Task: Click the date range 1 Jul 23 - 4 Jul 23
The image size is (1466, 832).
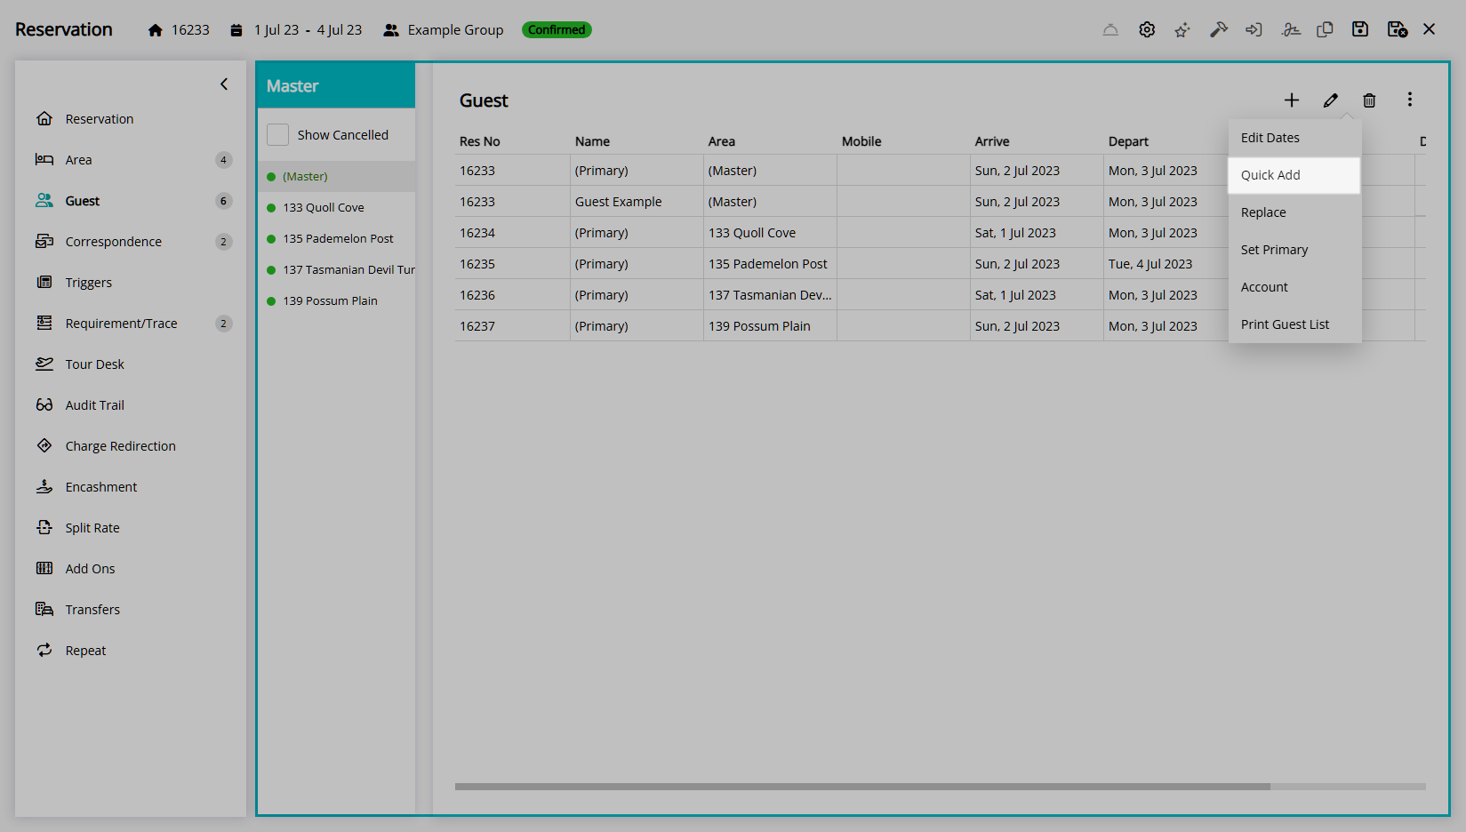Action: pos(308,30)
